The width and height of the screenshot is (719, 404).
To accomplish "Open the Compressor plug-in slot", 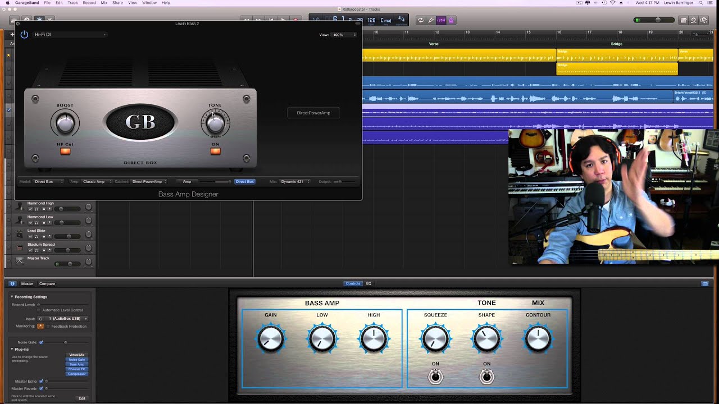I will click(x=77, y=374).
